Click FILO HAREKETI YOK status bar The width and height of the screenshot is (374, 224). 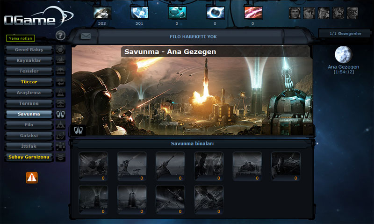point(193,36)
